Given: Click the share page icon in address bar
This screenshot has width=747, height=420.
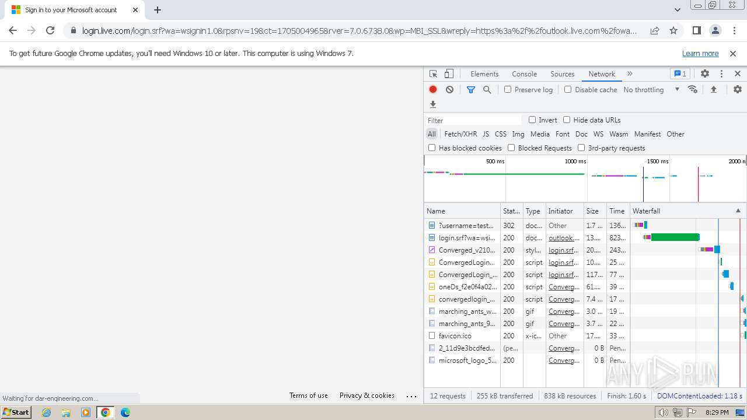Looking at the screenshot, I should click(x=655, y=30).
